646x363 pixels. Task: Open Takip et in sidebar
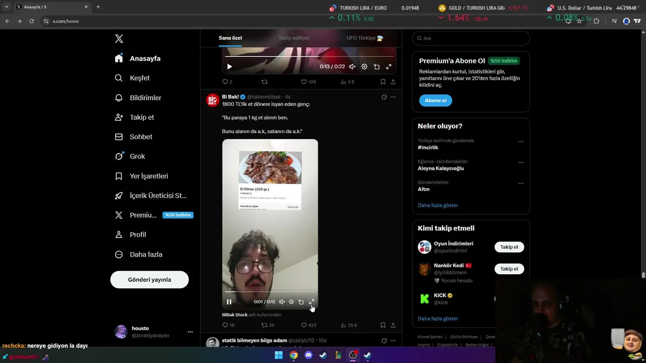pos(134,117)
